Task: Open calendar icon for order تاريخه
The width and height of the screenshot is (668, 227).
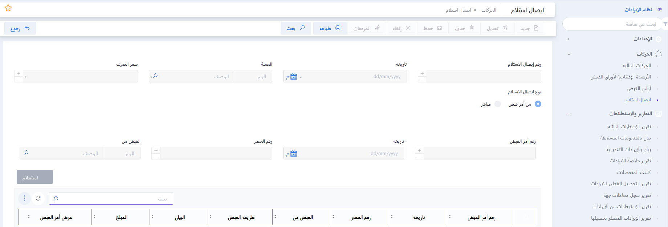Action: pos(294,154)
